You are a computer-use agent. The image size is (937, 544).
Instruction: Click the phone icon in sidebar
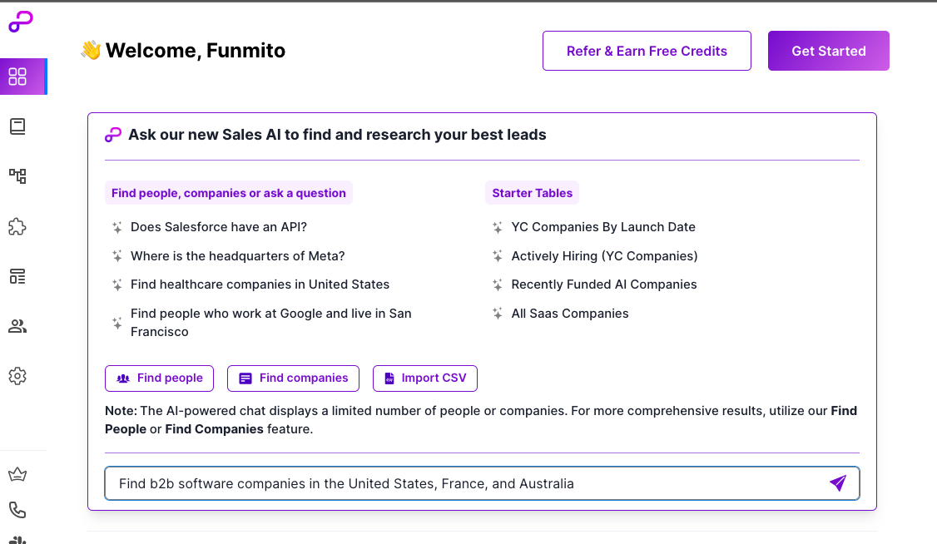tap(17, 509)
